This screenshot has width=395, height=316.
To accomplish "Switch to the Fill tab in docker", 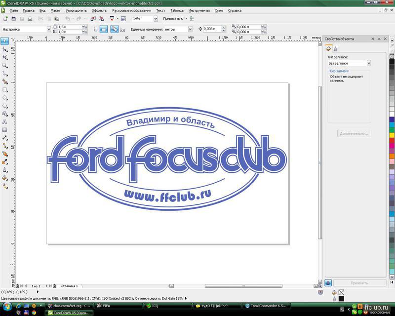I will pos(328,48).
